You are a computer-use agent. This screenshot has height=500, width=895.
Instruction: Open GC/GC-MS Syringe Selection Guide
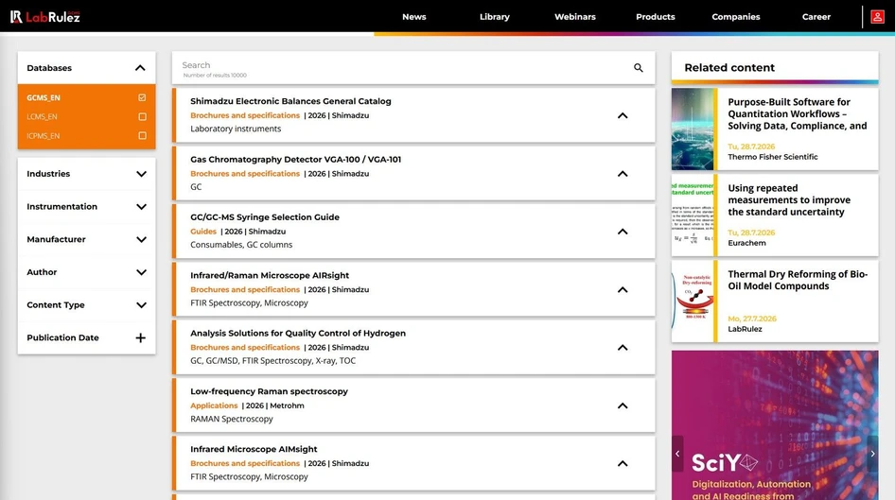tap(265, 217)
